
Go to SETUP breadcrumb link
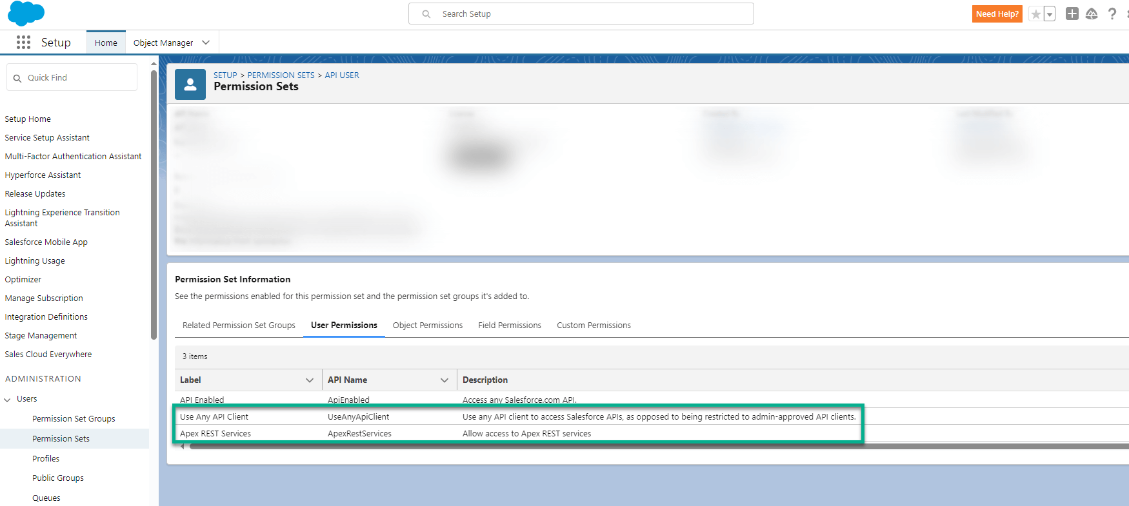click(225, 75)
